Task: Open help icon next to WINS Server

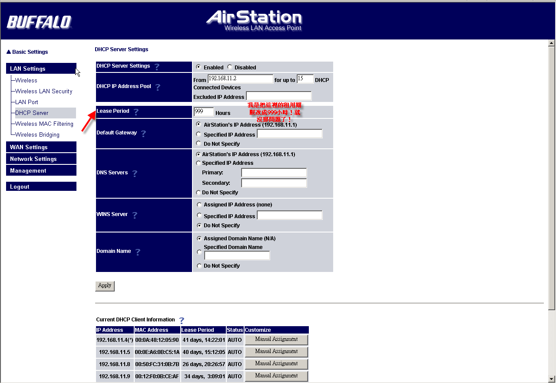Action: [135, 215]
